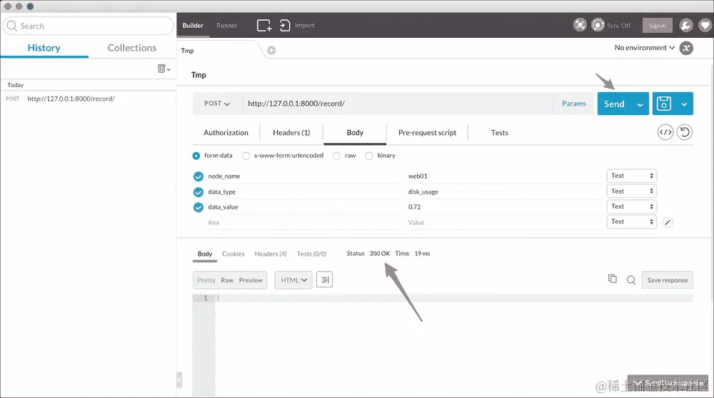The image size is (714, 398).
Task: Collapse the sidebar with handle icon
Action: [179, 379]
